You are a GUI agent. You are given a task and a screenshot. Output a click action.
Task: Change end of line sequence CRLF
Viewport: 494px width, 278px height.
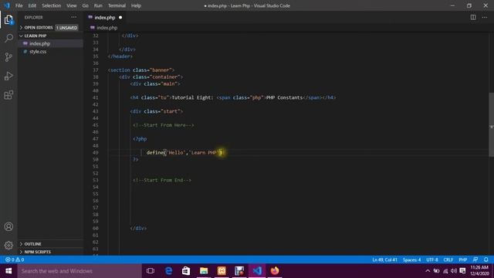(448, 259)
